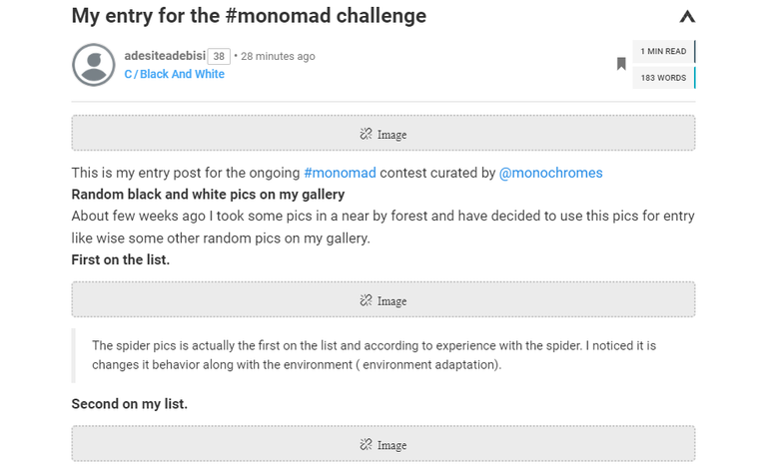The width and height of the screenshot is (767, 471).
Task: Click the spider pics blockquote text
Action: coord(374,355)
